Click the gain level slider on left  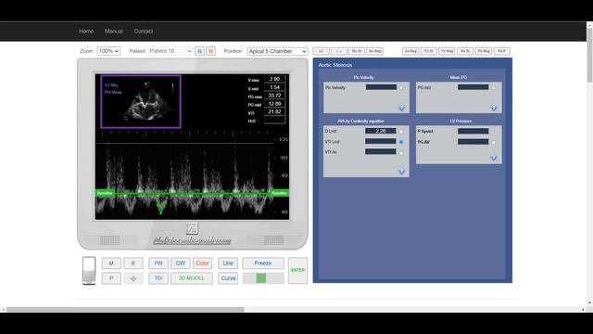89,270
